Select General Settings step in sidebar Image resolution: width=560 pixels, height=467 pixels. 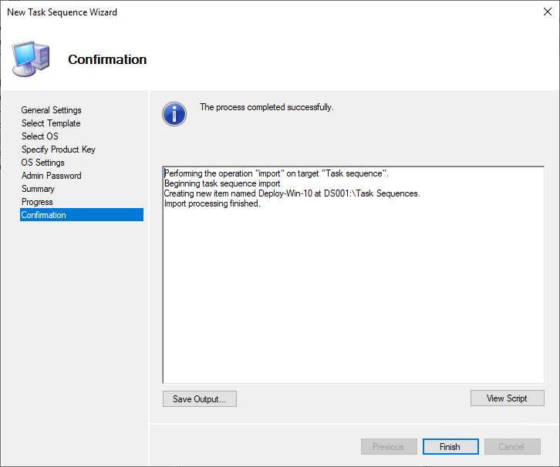51,110
